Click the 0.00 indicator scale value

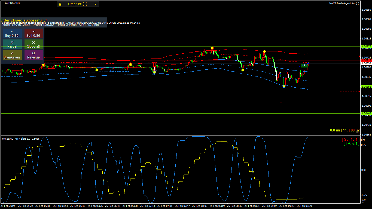click(364, 170)
